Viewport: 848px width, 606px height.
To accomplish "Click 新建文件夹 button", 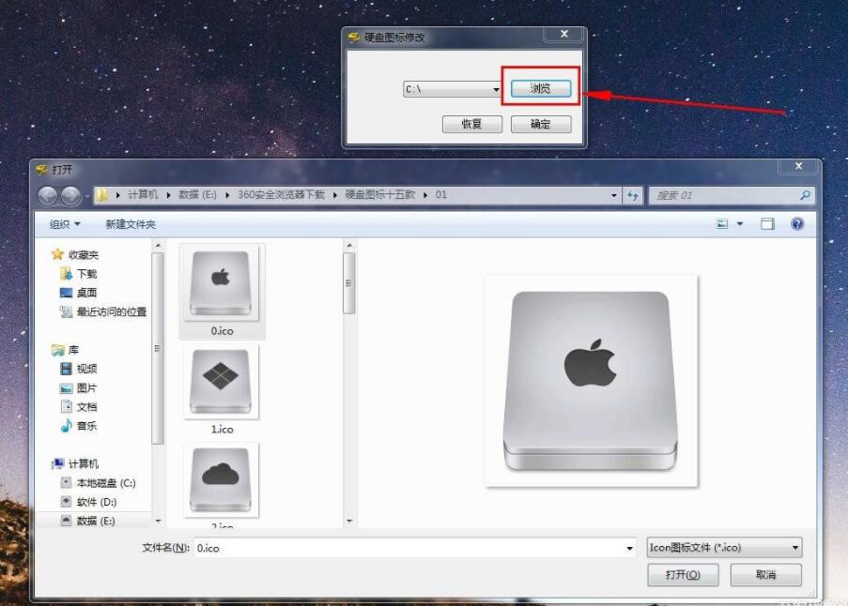I will tap(131, 224).
